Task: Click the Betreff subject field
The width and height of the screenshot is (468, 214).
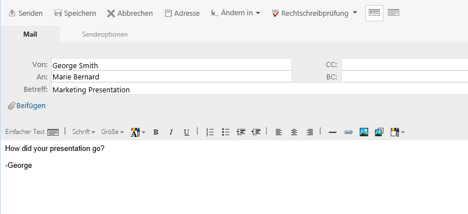Action: 260,90
